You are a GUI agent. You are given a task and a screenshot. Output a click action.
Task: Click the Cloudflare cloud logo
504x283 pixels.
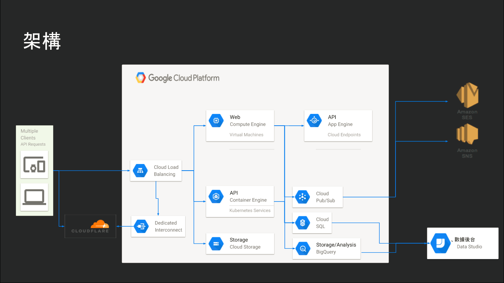click(x=100, y=224)
